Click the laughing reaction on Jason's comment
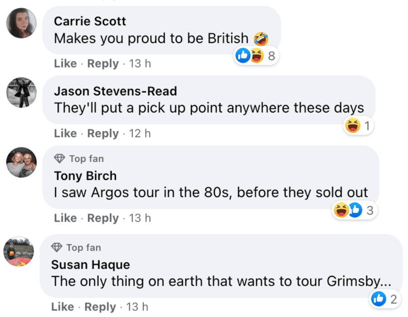 click(x=352, y=127)
